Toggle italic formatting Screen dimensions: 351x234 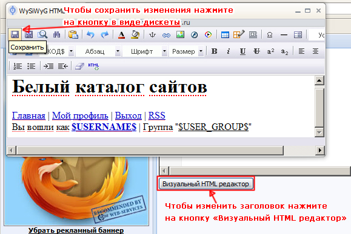[x=229, y=51]
